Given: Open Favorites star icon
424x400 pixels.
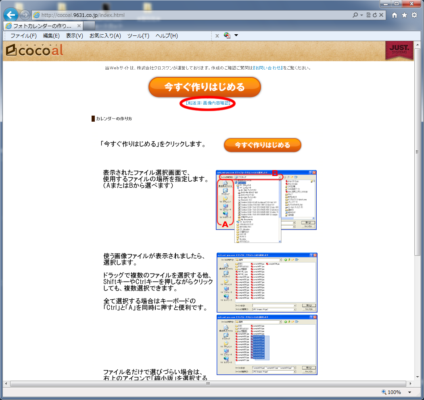Looking at the screenshot, I should tap(404, 15).
